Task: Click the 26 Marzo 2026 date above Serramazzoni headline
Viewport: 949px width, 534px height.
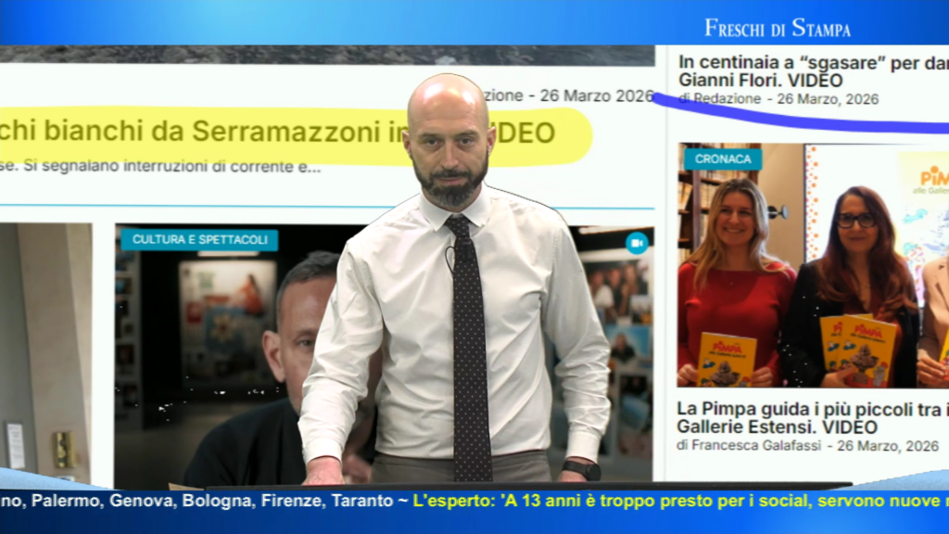Action: pyautogui.click(x=596, y=95)
